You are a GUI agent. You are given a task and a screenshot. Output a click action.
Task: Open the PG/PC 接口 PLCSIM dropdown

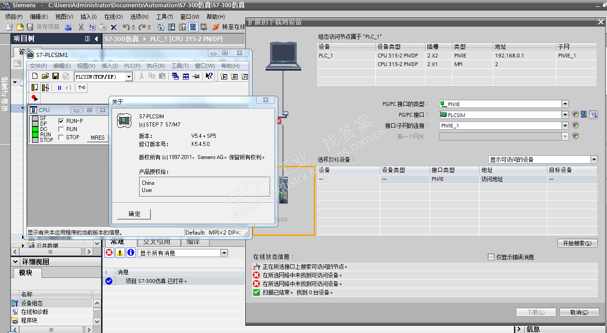[x=565, y=115]
